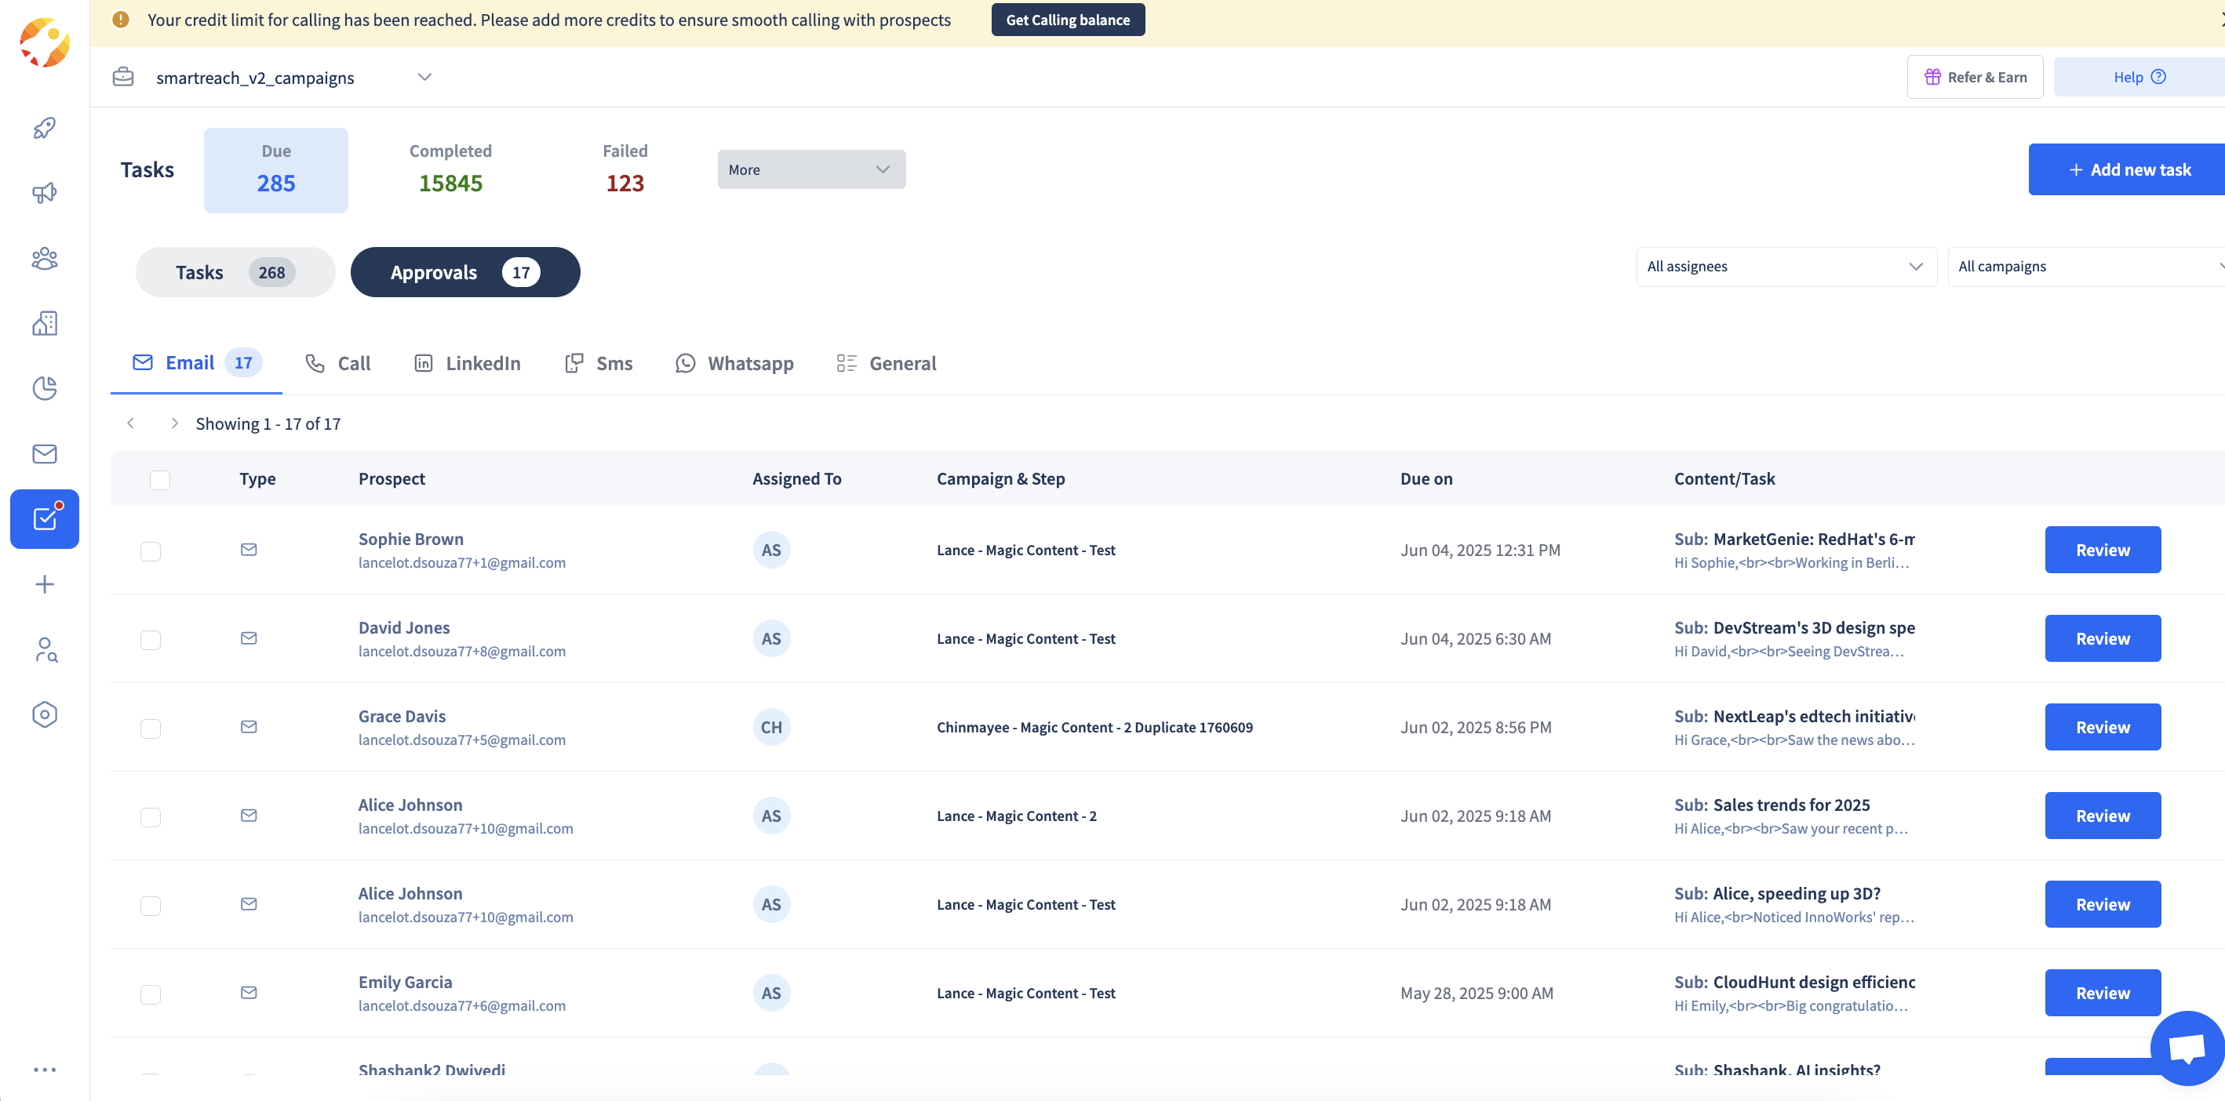Click Review for David Jones email

pos(2102,639)
